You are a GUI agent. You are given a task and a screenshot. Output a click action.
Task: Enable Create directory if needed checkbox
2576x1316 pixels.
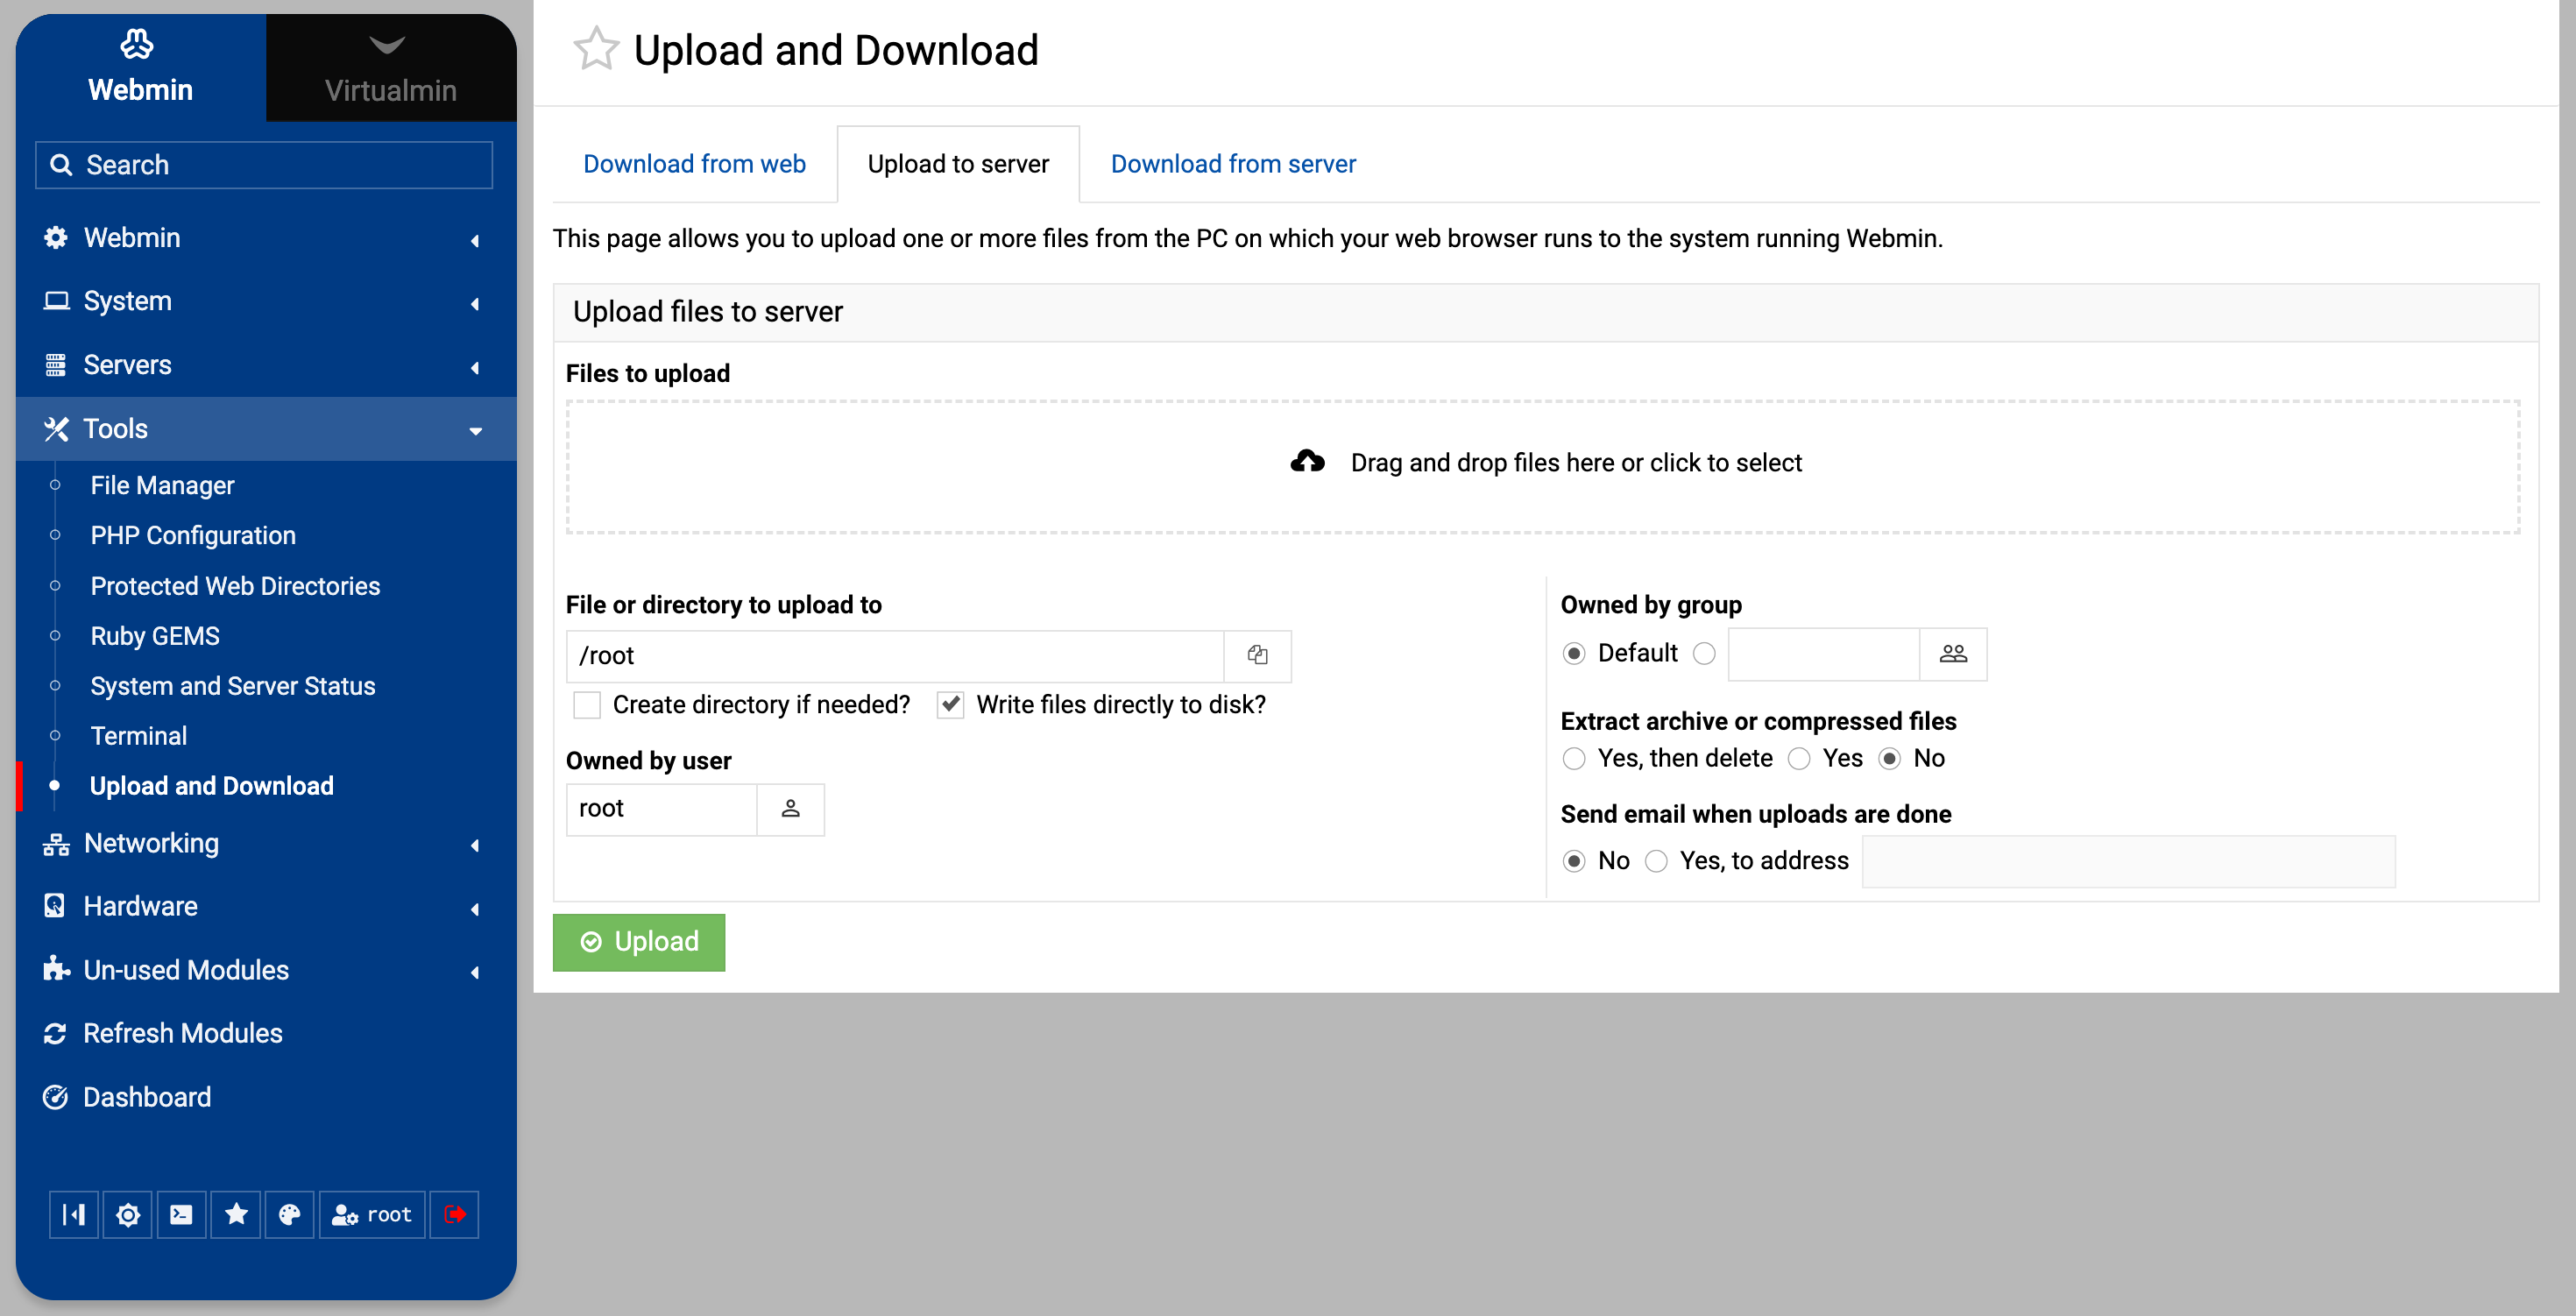(x=587, y=705)
